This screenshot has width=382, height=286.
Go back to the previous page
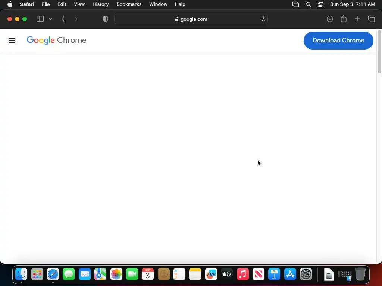click(63, 19)
